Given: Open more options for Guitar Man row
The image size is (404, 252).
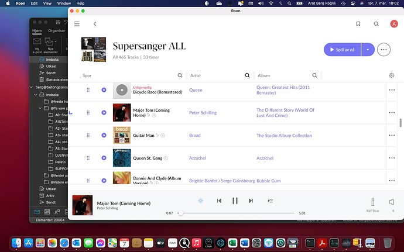Looking at the screenshot, I should 392,135.
